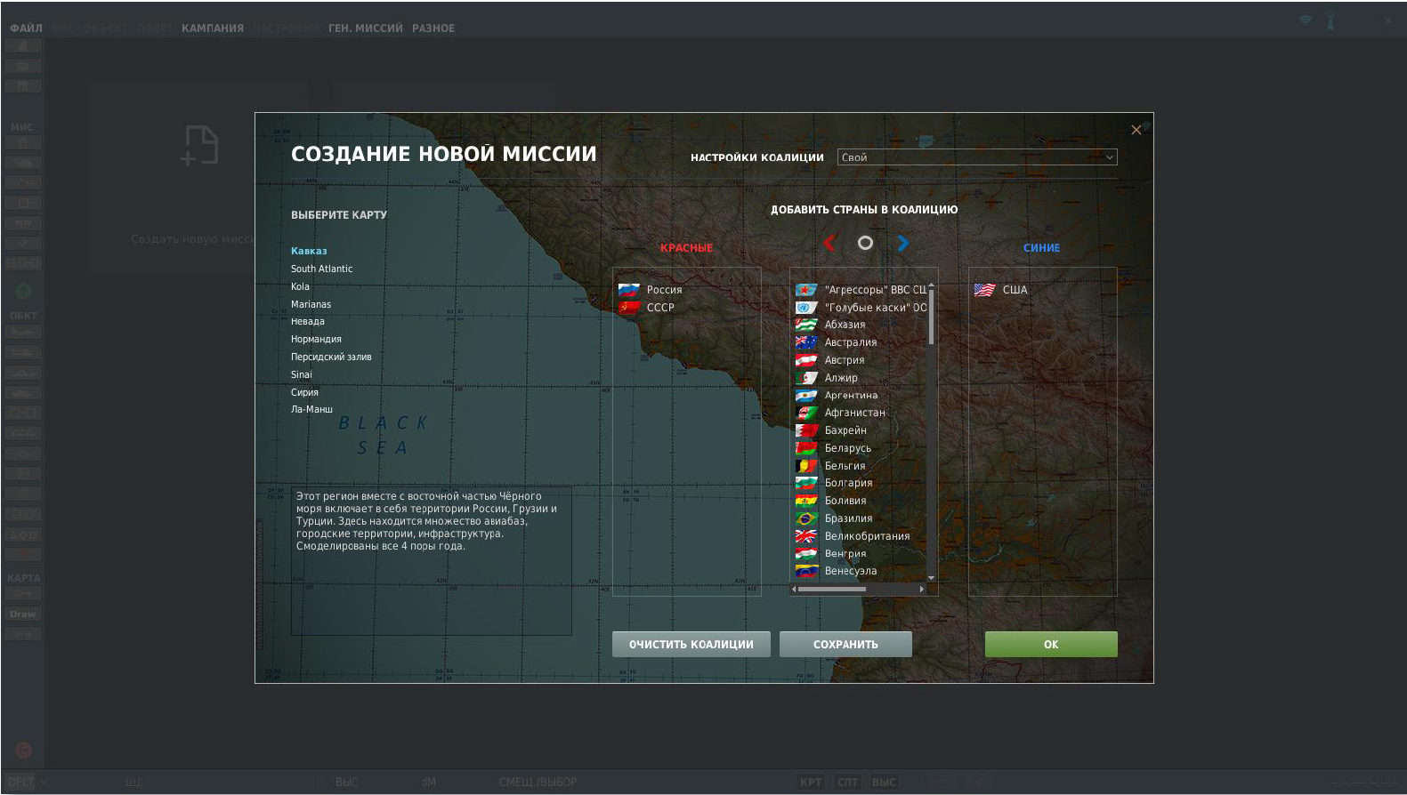1407x795 pixels.
Task: Select Россия flag in the red coalition list
Action: (629, 290)
